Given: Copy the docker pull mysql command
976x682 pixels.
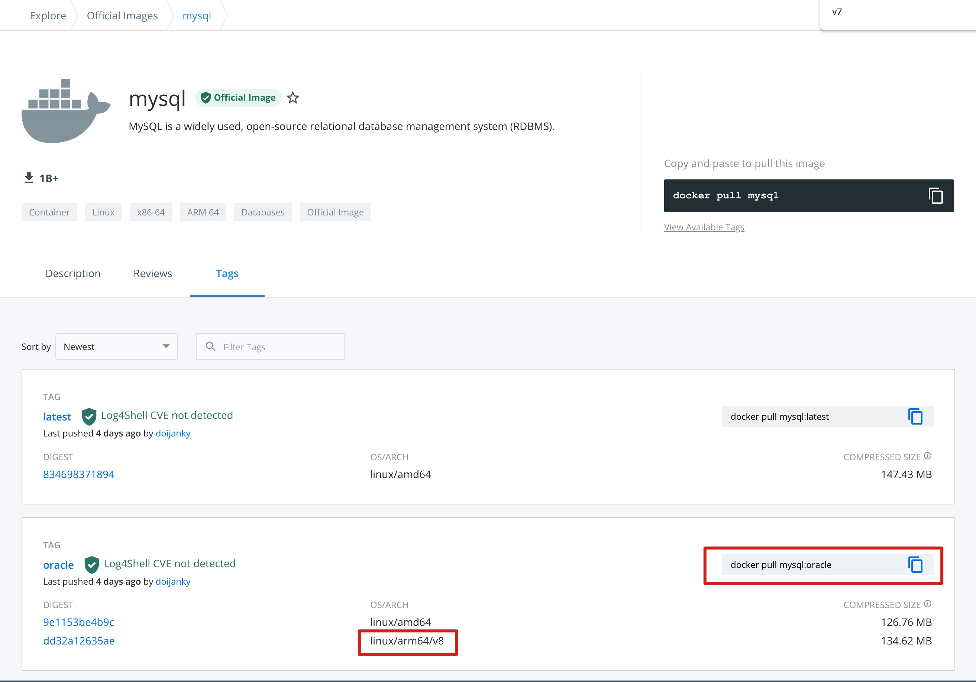Looking at the screenshot, I should coord(935,195).
